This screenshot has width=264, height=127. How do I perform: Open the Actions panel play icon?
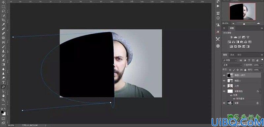click(x=218, y=6)
